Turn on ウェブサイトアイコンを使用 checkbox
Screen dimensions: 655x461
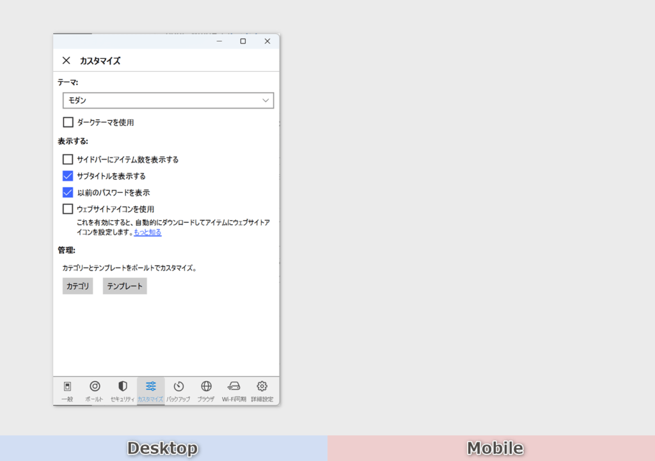[68, 209]
